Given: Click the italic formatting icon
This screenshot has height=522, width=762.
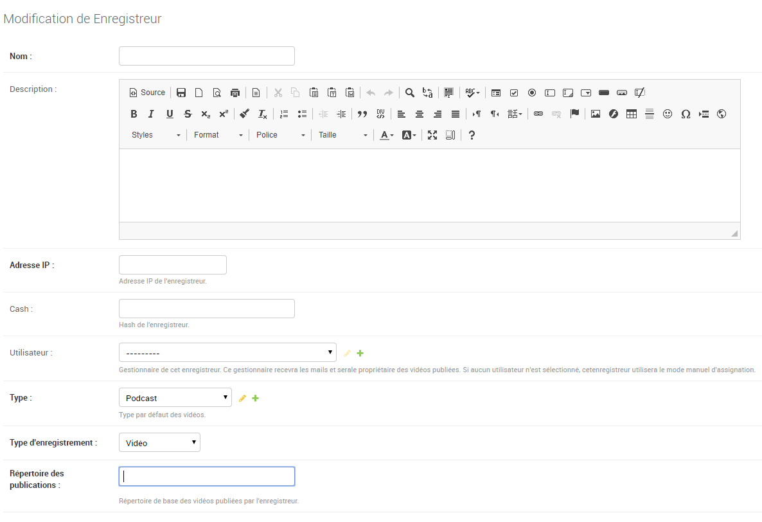Looking at the screenshot, I should click(x=151, y=114).
